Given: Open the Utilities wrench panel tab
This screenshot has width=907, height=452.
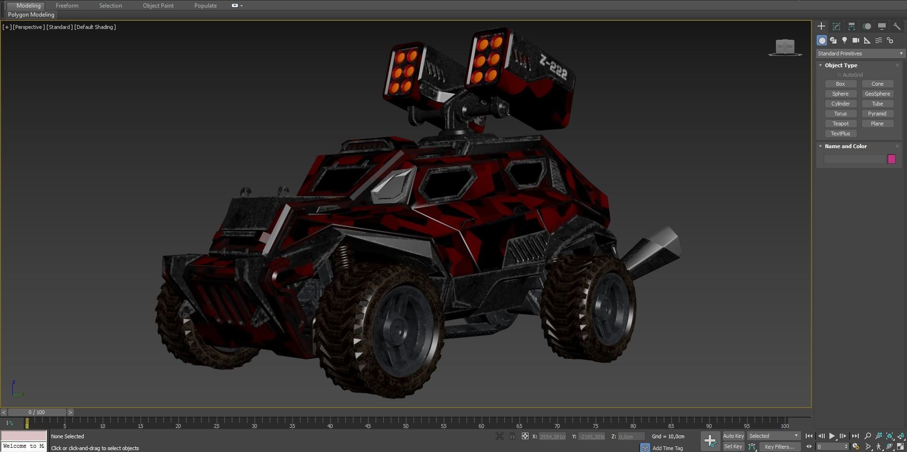Looking at the screenshot, I should pos(897,27).
